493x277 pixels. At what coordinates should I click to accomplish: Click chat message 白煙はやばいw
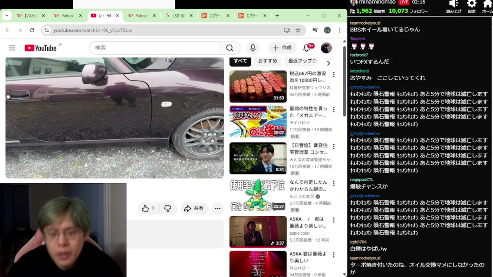(368, 249)
